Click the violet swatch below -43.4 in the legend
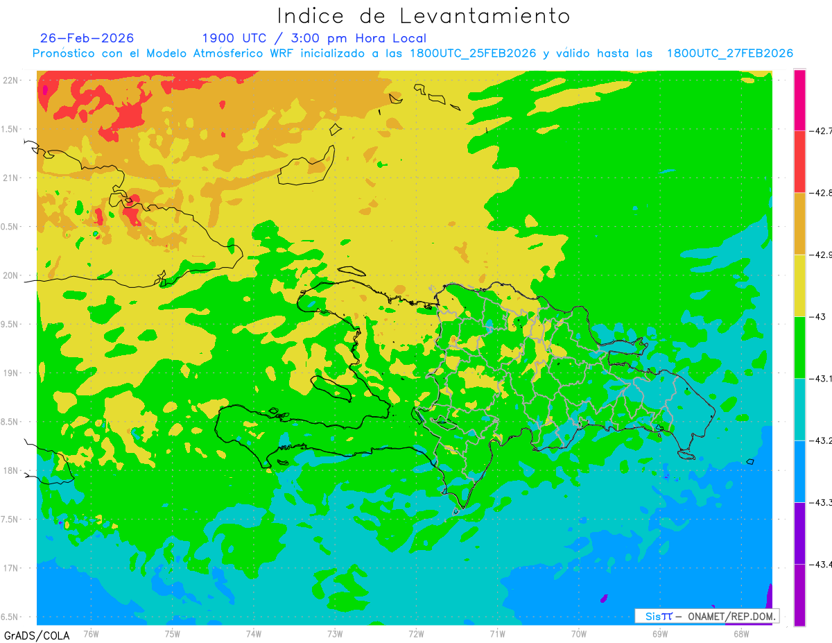 click(x=799, y=594)
